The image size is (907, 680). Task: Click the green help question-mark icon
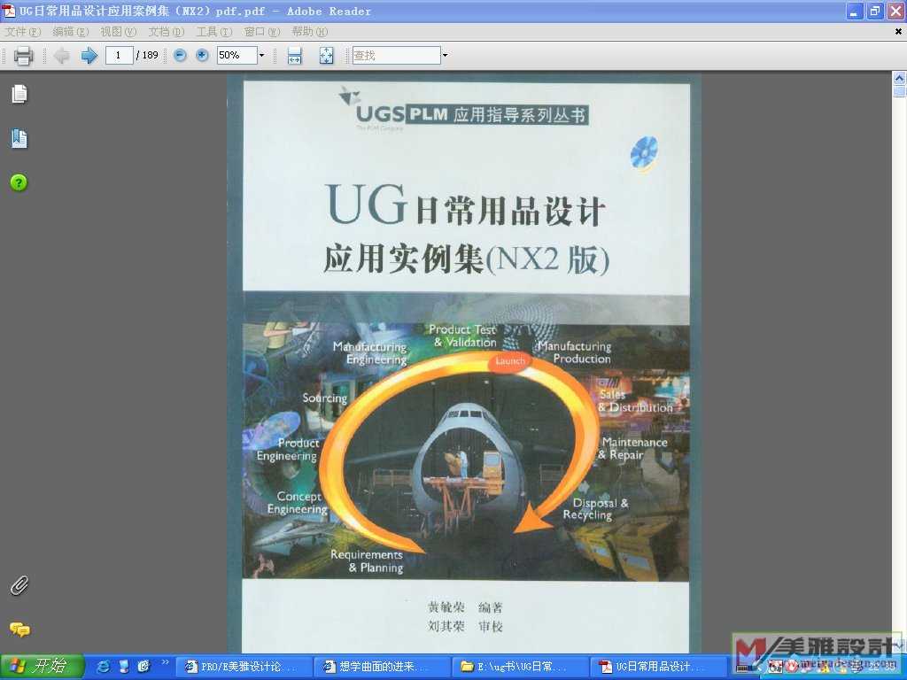[19, 182]
